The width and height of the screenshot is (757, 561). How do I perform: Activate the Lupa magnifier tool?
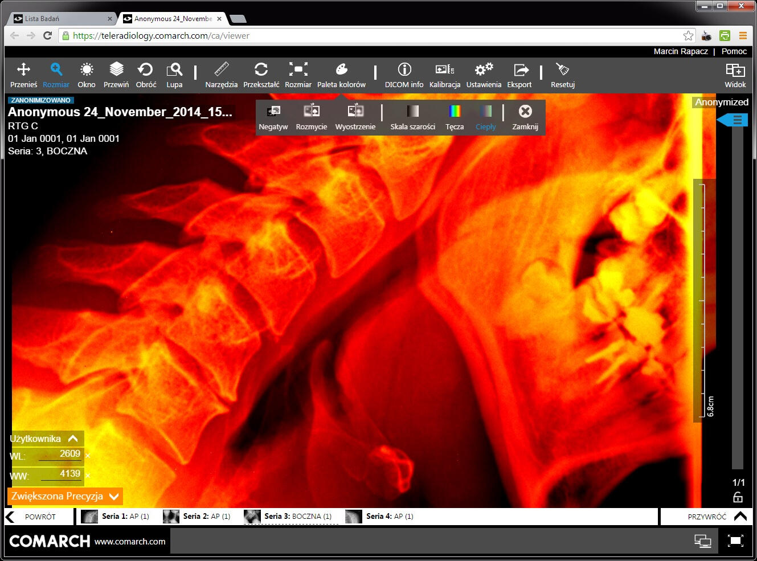click(x=174, y=75)
